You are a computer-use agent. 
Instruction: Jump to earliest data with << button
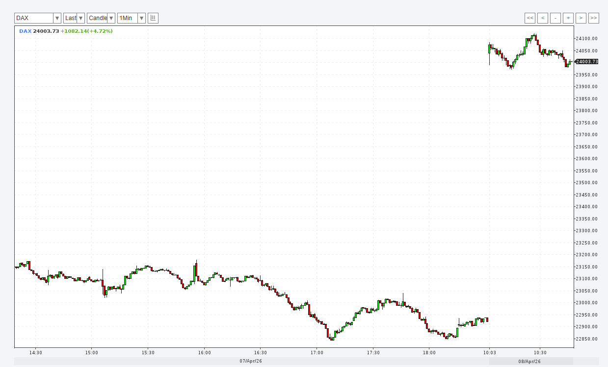click(530, 18)
